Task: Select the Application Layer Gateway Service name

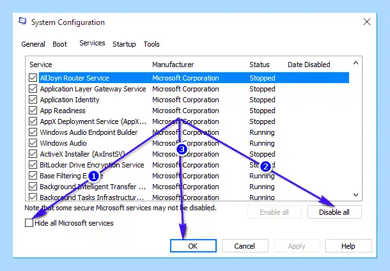Action: coord(93,89)
